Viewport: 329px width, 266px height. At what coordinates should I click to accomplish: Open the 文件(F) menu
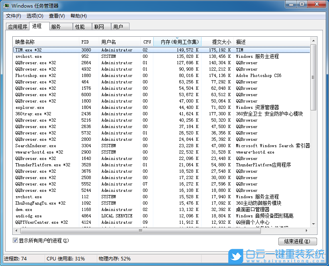click(x=14, y=16)
